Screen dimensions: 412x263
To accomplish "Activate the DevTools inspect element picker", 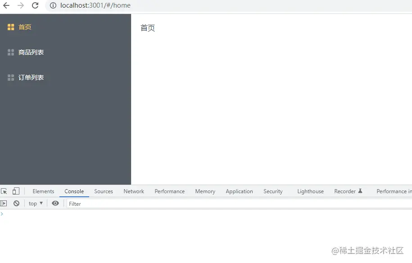I will coord(4,191).
